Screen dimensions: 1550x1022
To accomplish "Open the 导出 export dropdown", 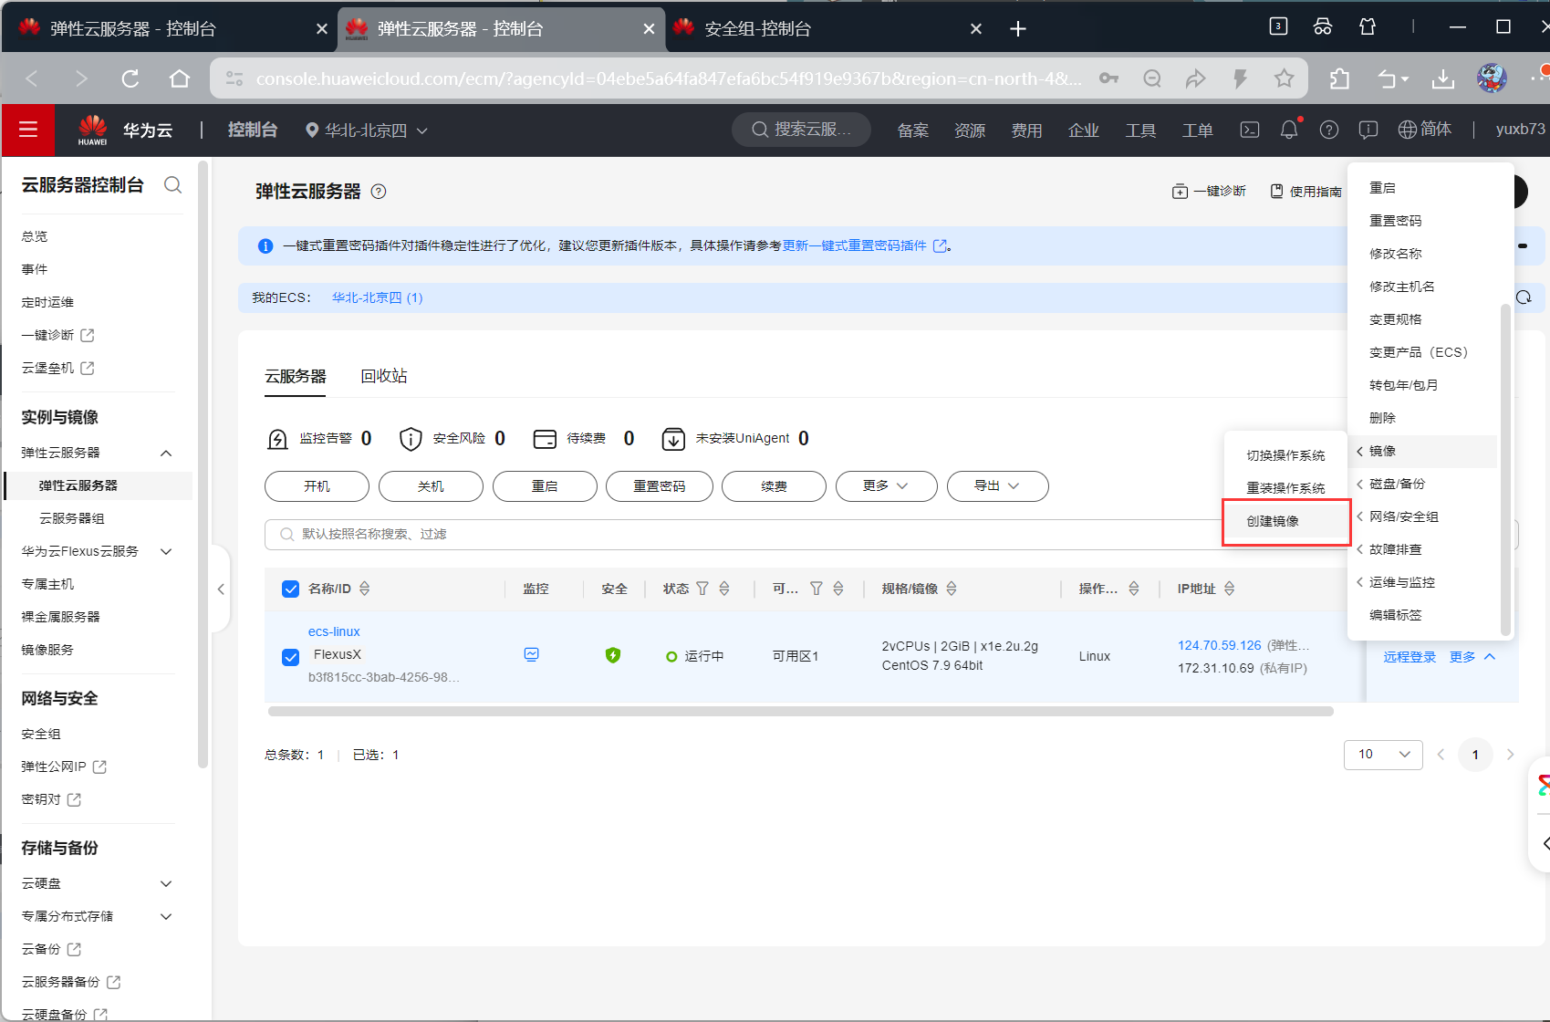I will 997,486.
